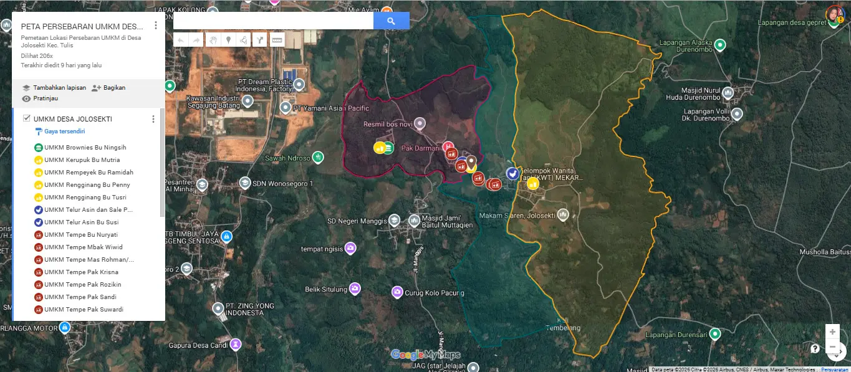This screenshot has width=851, height=372.
Task: Click the redo arrow icon
Action: [x=196, y=39]
